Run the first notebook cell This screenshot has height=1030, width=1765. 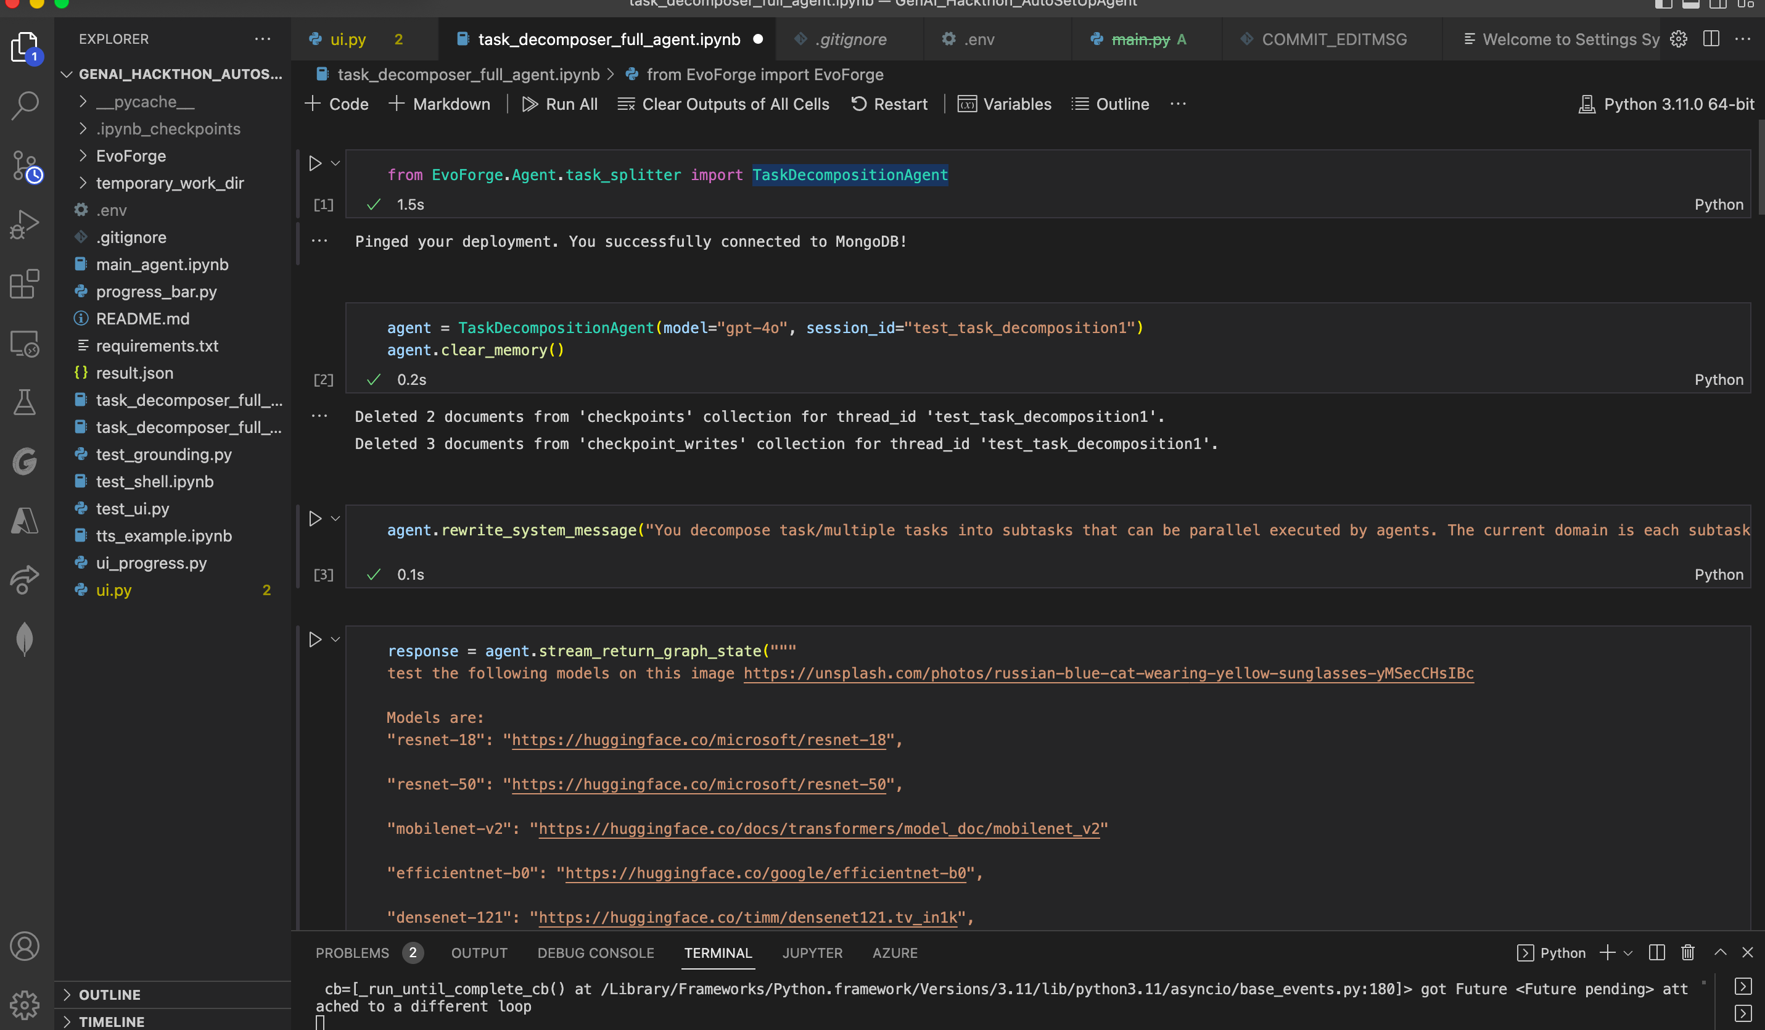point(315,163)
